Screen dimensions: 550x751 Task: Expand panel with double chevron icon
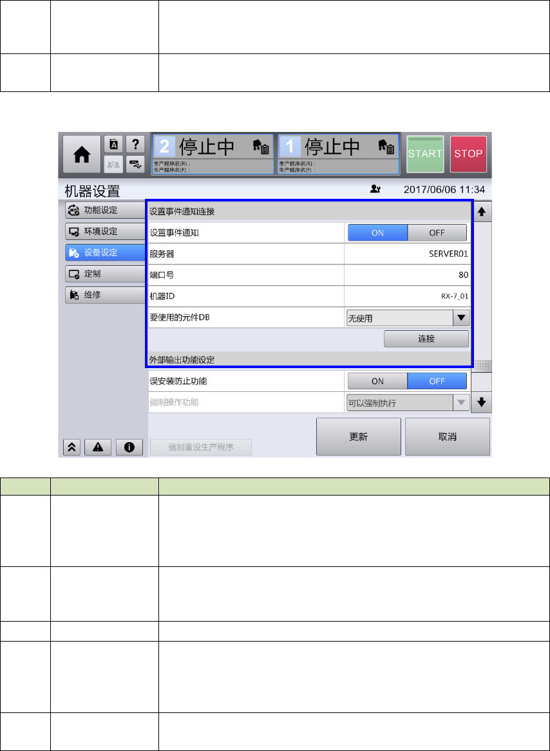click(x=71, y=447)
